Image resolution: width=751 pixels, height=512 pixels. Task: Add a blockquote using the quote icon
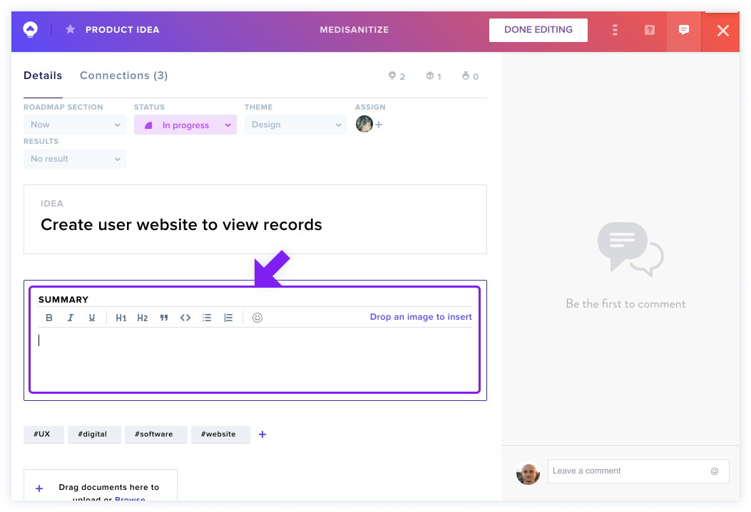(164, 318)
